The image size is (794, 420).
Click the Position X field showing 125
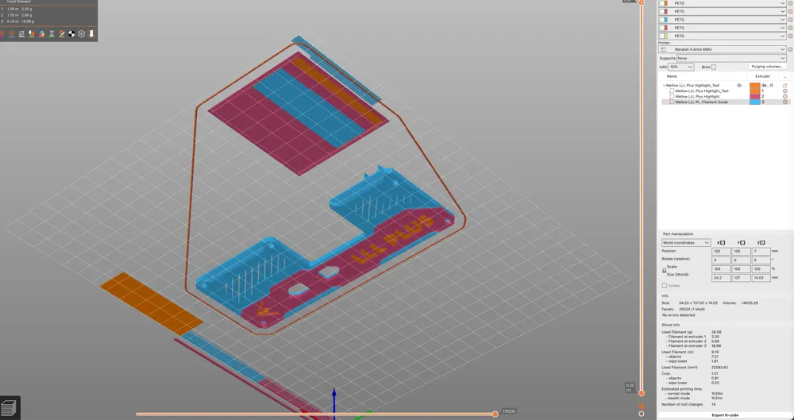[721, 252]
